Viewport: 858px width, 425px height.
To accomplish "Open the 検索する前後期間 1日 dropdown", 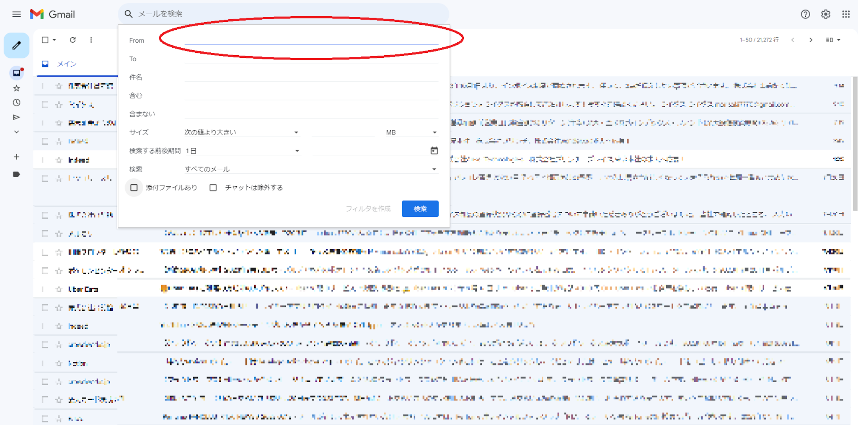I will [x=242, y=151].
